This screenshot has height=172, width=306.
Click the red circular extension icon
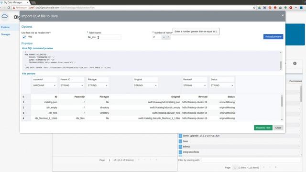(x=291, y=8)
